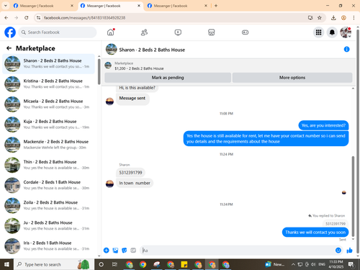
Task: Send a thumbs-up like
Action: pyautogui.click(x=349, y=251)
